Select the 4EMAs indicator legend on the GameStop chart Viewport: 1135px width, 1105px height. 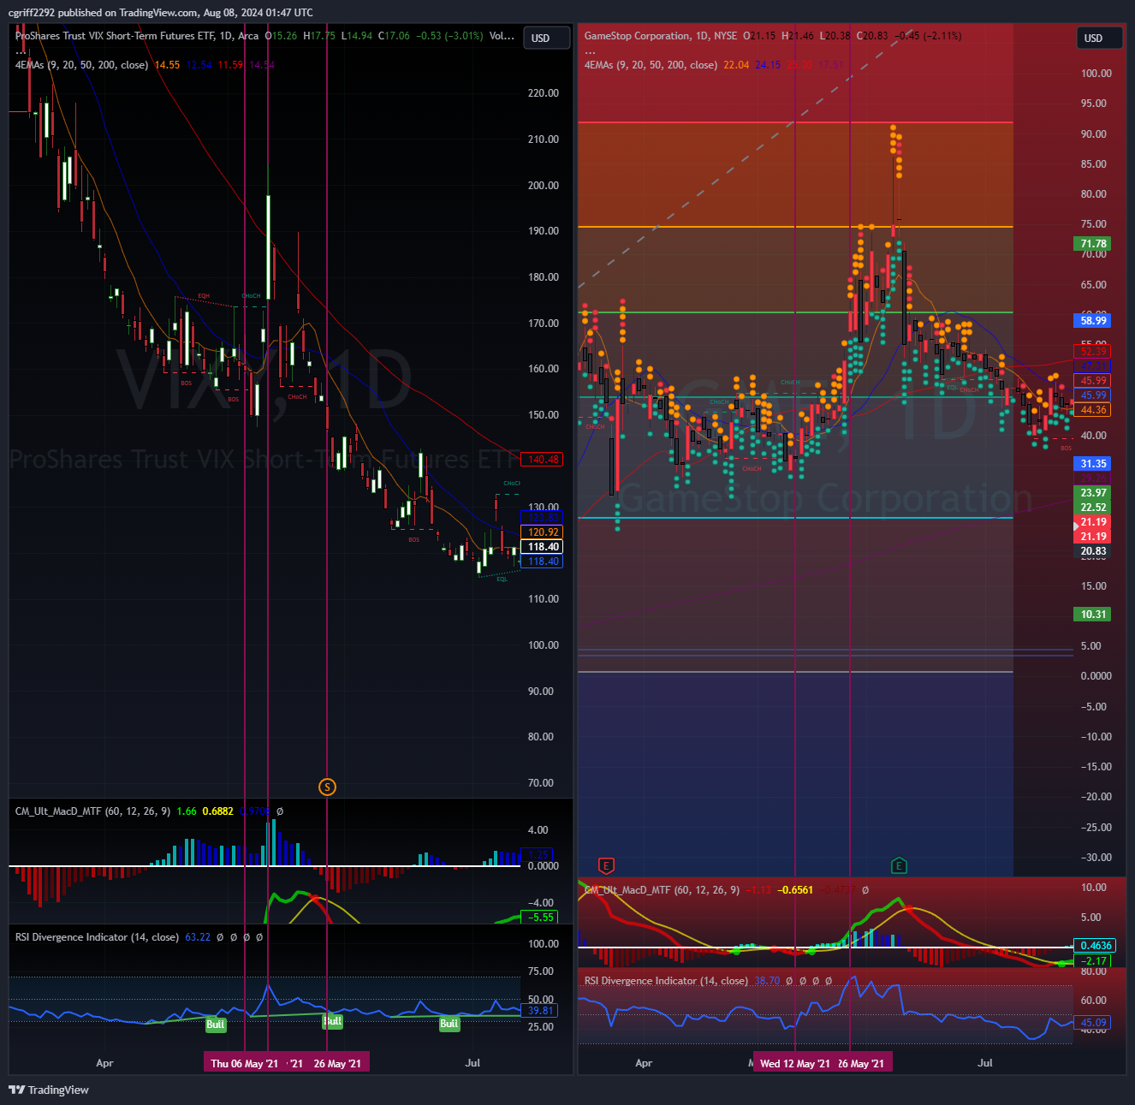651,65
